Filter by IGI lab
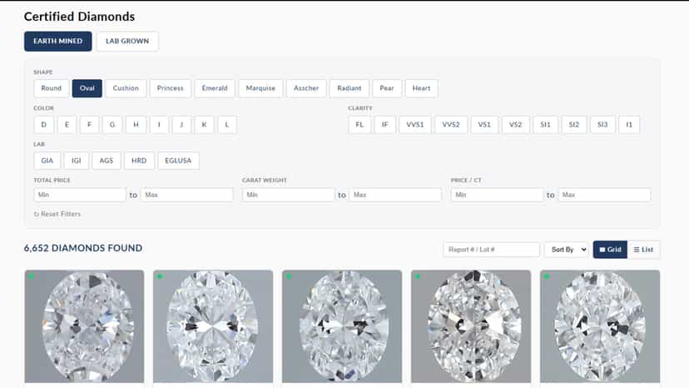Image resolution: width=689 pixels, height=388 pixels. (77, 161)
